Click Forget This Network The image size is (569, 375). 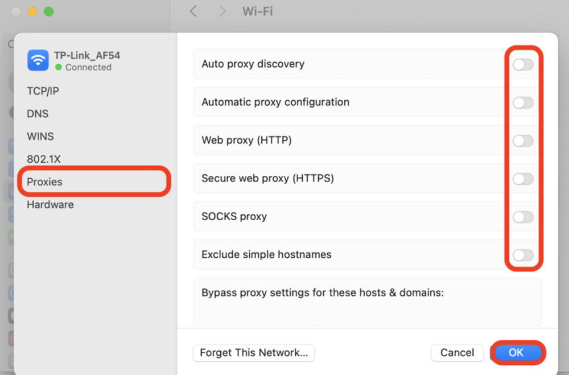pyautogui.click(x=254, y=353)
